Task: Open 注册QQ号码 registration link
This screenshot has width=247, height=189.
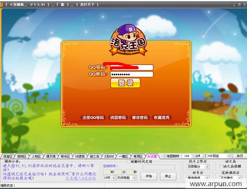Action: tap(93, 118)
